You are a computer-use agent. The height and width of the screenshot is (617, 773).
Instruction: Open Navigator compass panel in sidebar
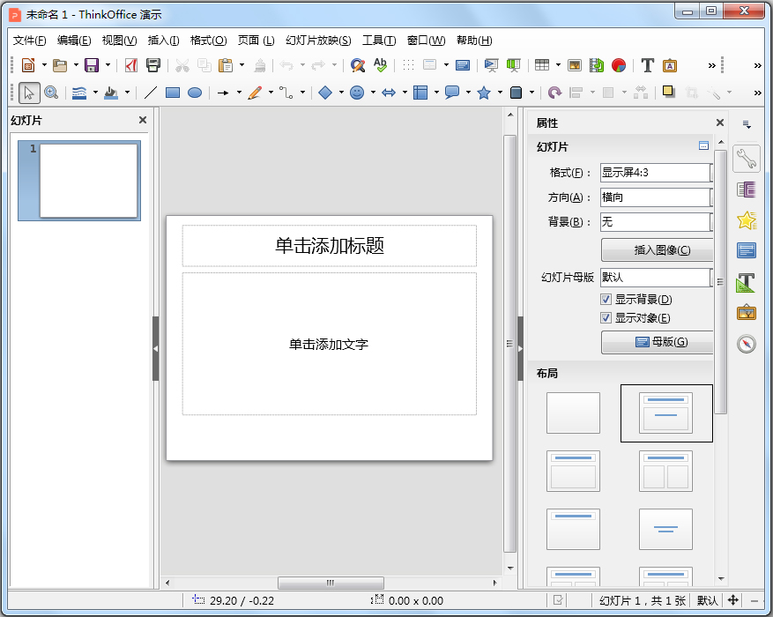(747, 344)
